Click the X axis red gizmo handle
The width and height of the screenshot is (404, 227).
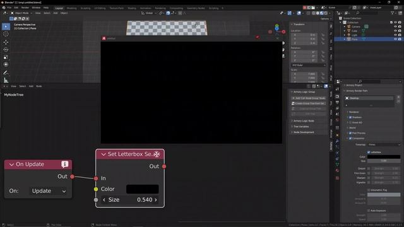(283, 32)
